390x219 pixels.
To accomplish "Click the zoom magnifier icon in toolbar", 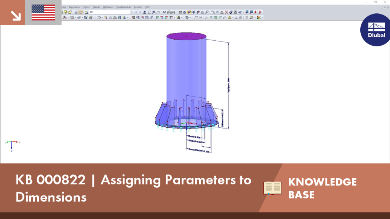I will point(138,17).
